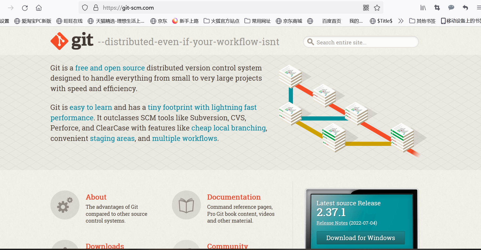481x250 pixels.
Task: Open the browser hamburger menu
Action: 479,8
